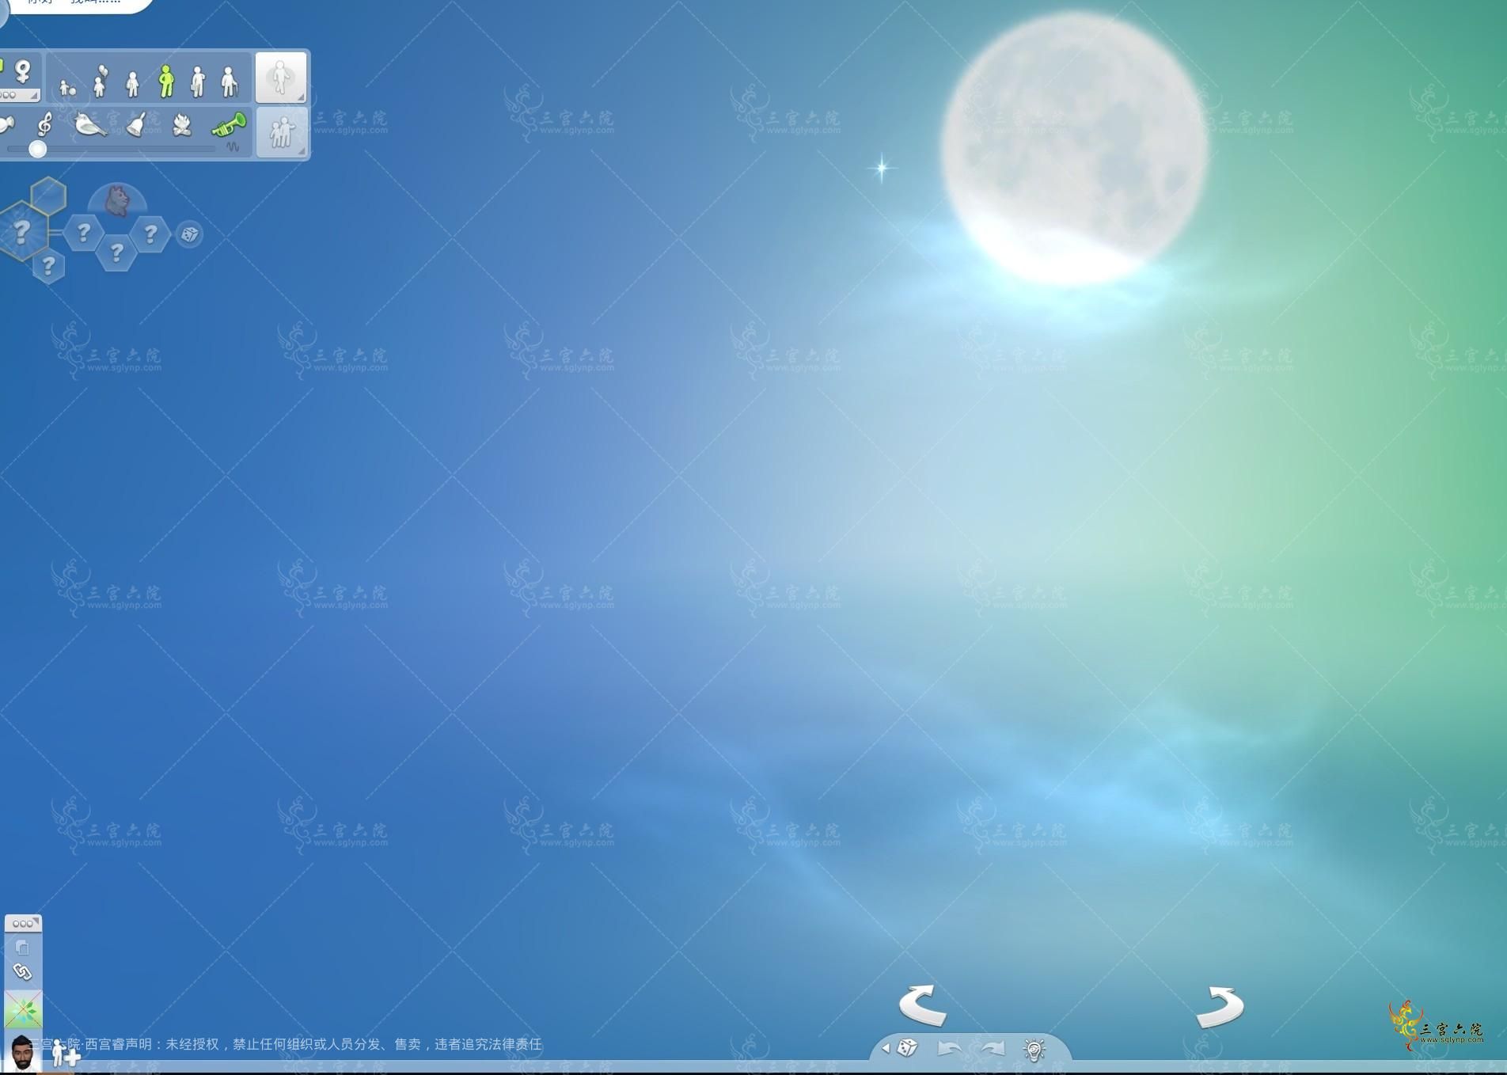Click the undo arrow in the bottom toolbar

949,1049
